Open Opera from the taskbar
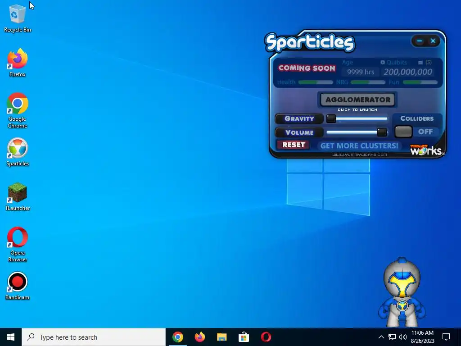The height and width of the screenshot is (346, 461). [x=266, y=337]
